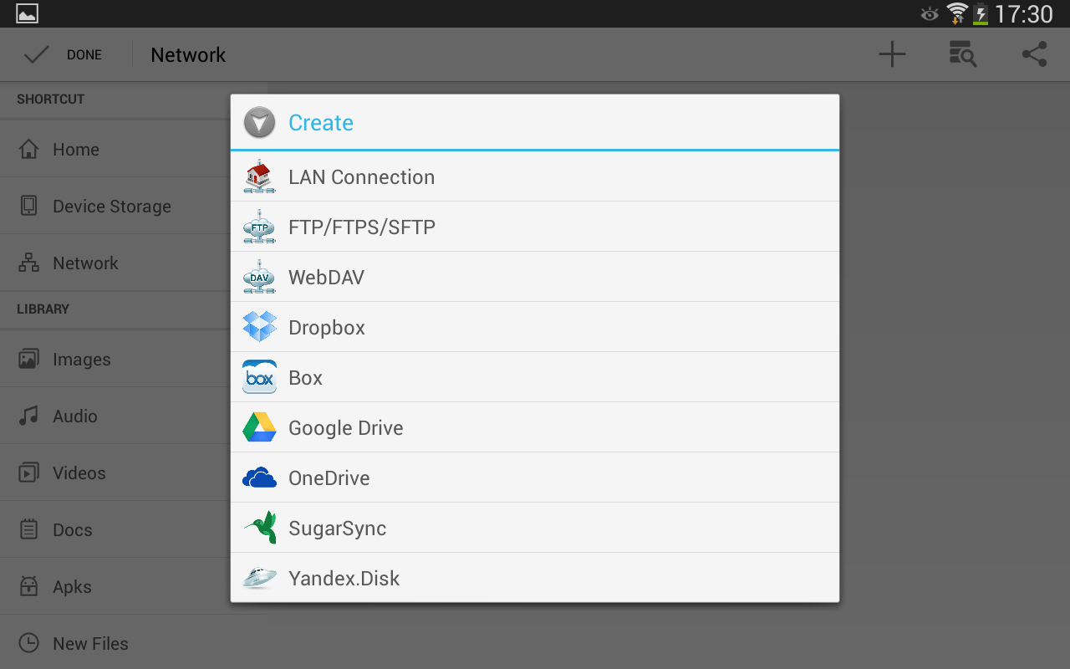Tap the share icon in the toolbar

(1034, 54)
